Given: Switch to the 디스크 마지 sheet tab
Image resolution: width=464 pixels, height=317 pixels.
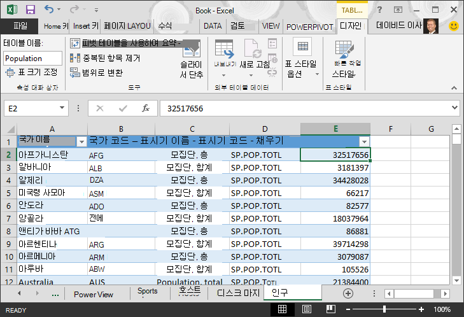Looking at the screenshot, I should tap(237, 293).
